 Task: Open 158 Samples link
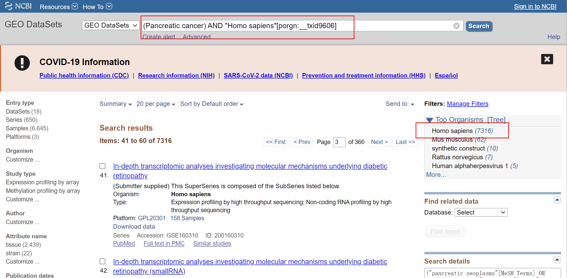[187, 218]
